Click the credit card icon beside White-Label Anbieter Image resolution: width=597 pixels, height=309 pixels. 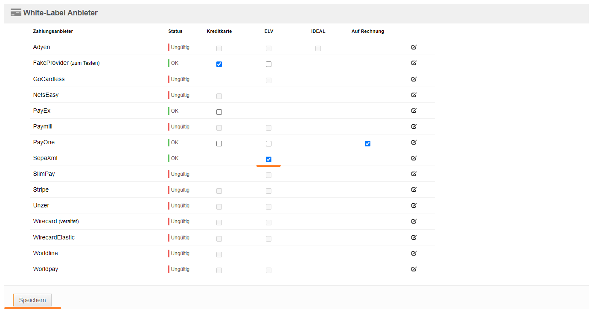pyautogui.click(x=16, y=13)
